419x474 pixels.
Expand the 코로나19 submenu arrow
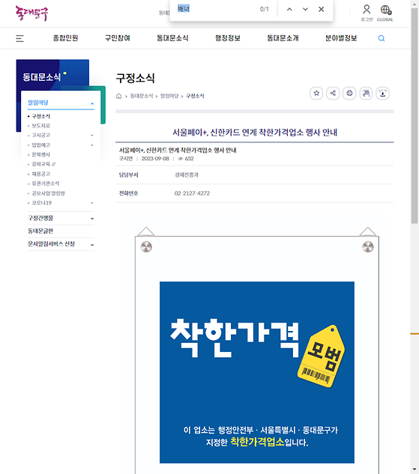[92, 203]
